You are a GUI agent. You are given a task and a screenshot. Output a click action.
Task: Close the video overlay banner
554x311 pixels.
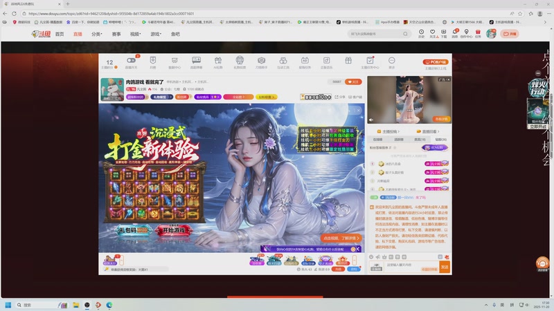tap(358, 111)
